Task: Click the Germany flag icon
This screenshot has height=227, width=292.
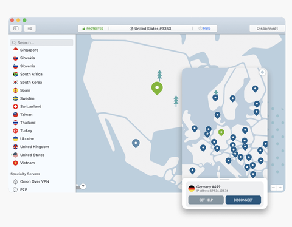Action: pyautogui.click(x=192, y=188)
